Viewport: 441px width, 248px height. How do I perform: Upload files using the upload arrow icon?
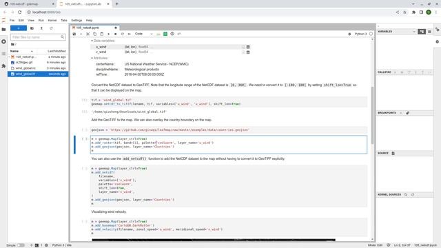click(x=41, y=28)
